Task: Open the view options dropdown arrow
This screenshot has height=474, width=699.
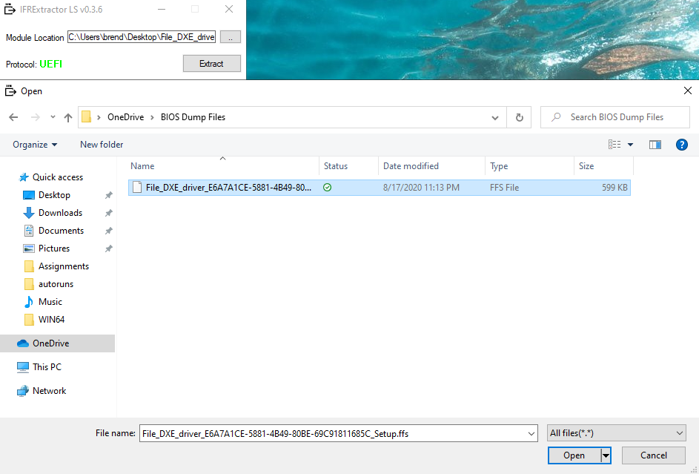Action: pos(630,145)
